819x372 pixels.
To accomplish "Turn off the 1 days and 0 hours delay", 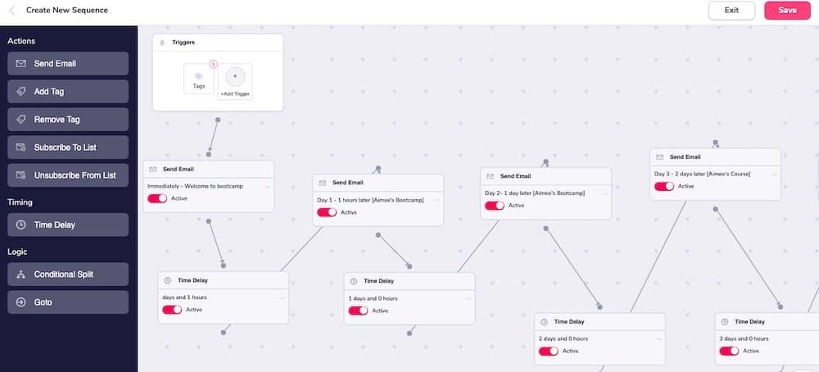I will [358, 311].
